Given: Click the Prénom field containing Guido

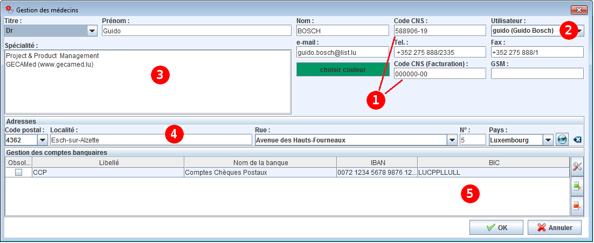Looking at the screenshot, I should [196, 31].
